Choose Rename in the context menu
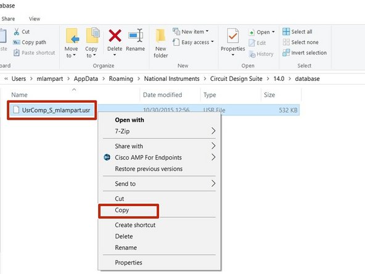This screenshot has width=365, height=274. coord(126,247)
